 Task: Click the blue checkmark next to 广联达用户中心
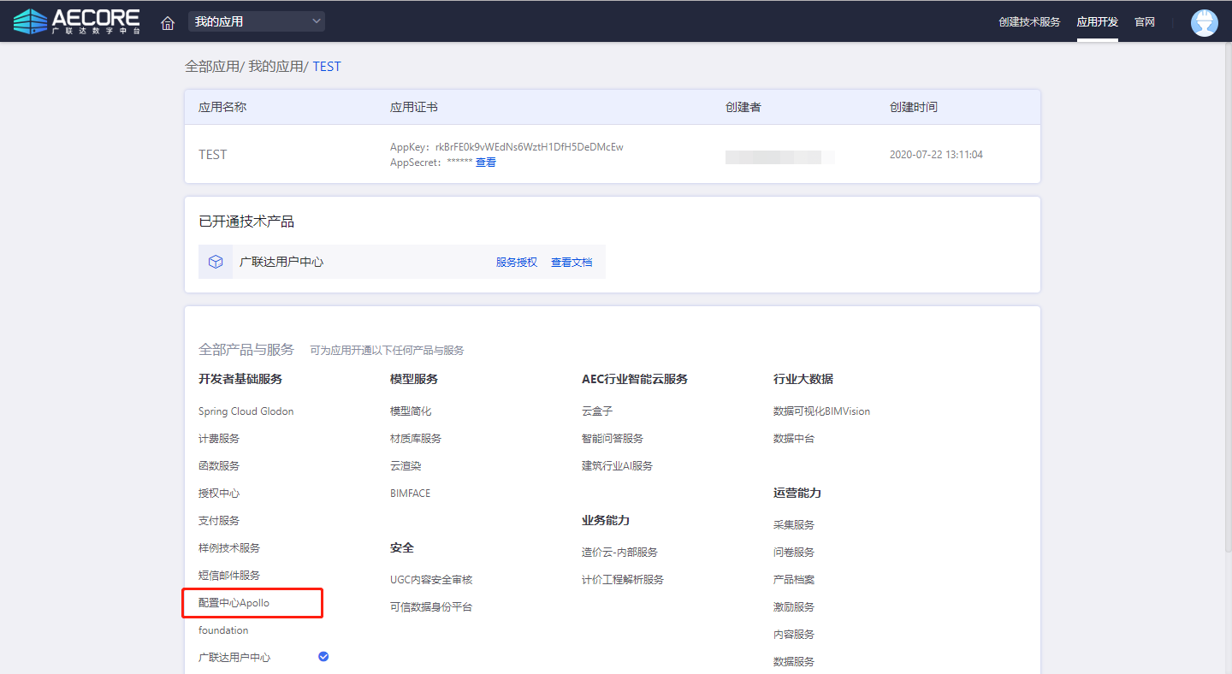323,656
